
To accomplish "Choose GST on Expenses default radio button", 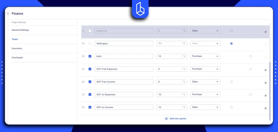I will [x=250, y=94].
